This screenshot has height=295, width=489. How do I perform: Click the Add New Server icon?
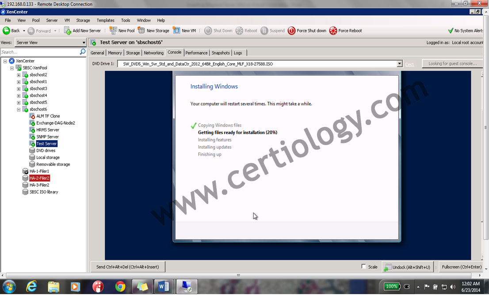pos(67,31)
